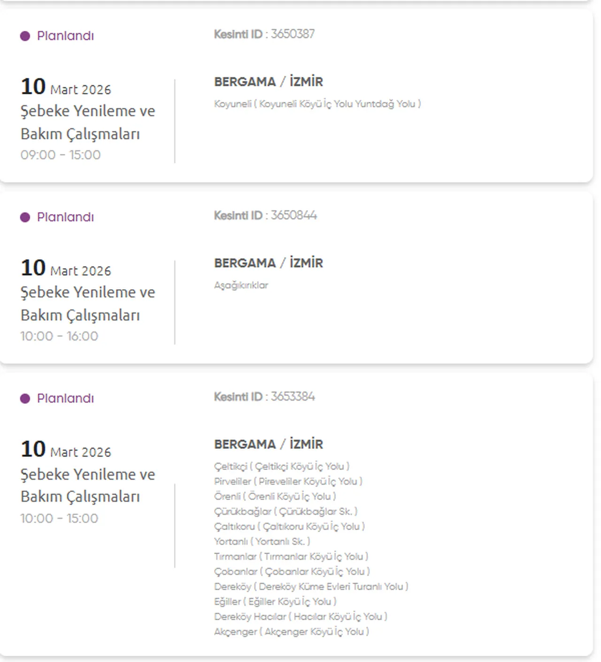The width and height of the screenshot is (601, 662).
Task: Click purple status dot of outage 3650844
Action: click(25, 217)
